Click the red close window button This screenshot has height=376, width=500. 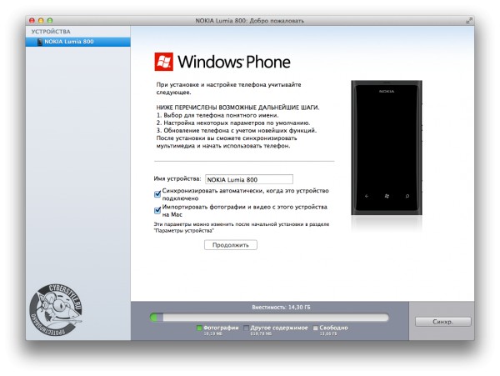(32, 20)
